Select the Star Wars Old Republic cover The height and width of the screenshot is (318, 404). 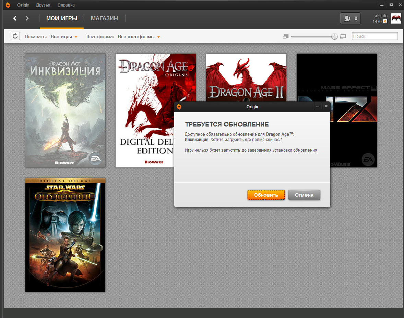(66, 235)
